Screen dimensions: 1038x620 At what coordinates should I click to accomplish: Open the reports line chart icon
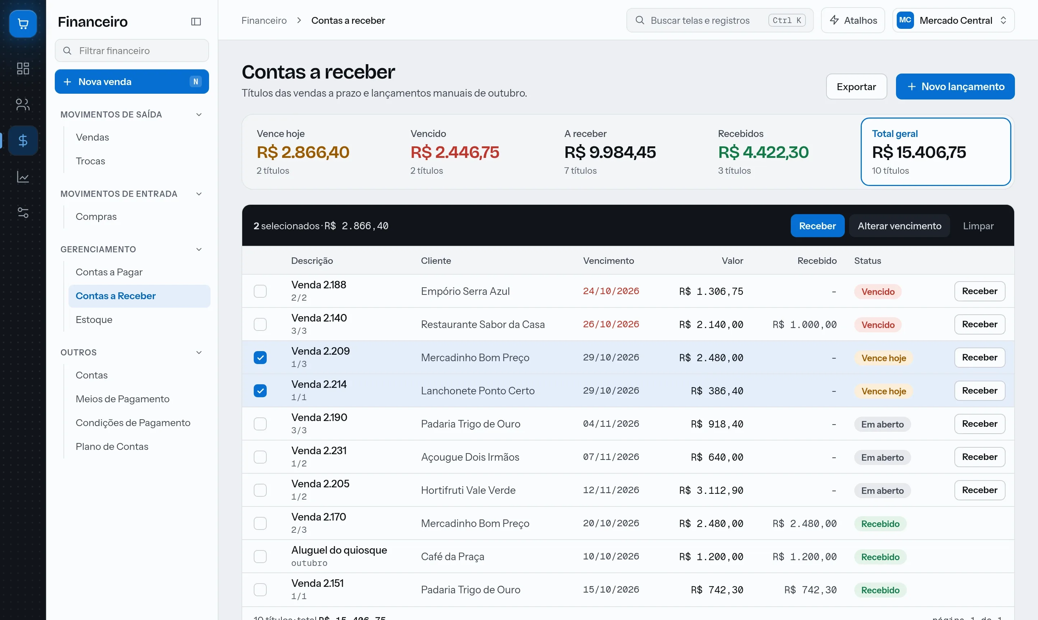[x=23, y=177]
